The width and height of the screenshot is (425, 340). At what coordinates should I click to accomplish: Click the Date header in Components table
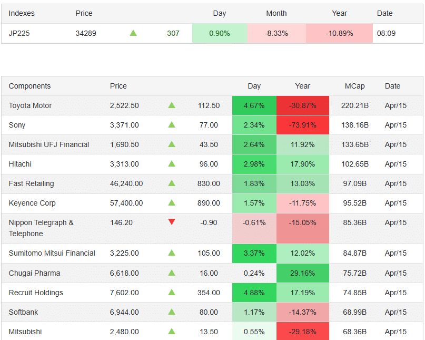(x=392, y=86)
